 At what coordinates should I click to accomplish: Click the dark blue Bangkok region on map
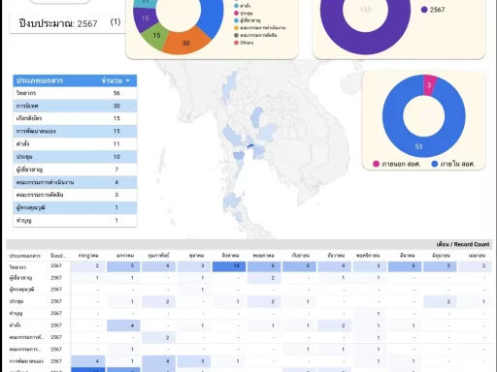pyautogui.click(x=250, y=146)
